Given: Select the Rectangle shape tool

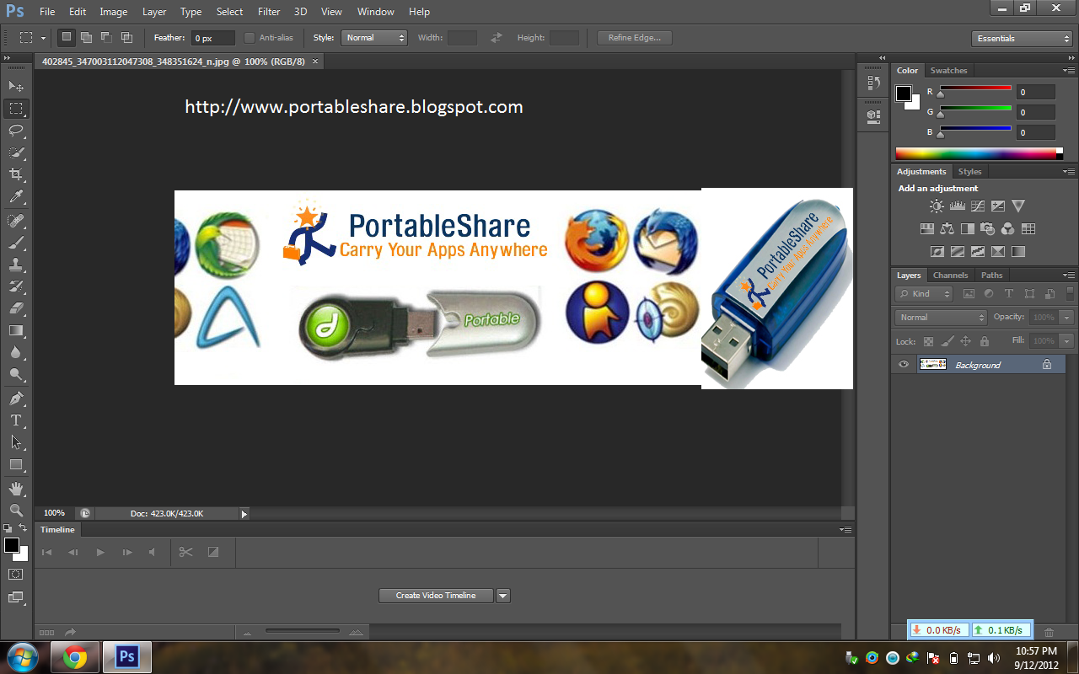Looking at the screenshot, I should pyautogui.click(x=16, y=464).
